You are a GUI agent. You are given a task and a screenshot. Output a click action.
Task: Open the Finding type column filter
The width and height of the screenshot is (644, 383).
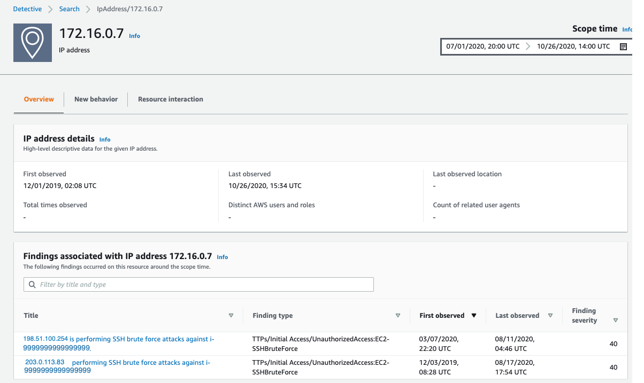[398, 315]
